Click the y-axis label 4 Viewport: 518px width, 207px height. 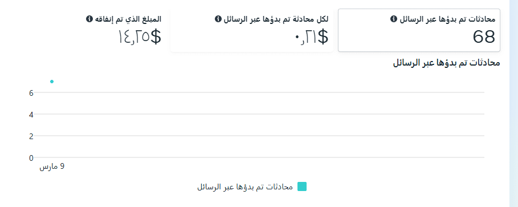click(31, 115)
